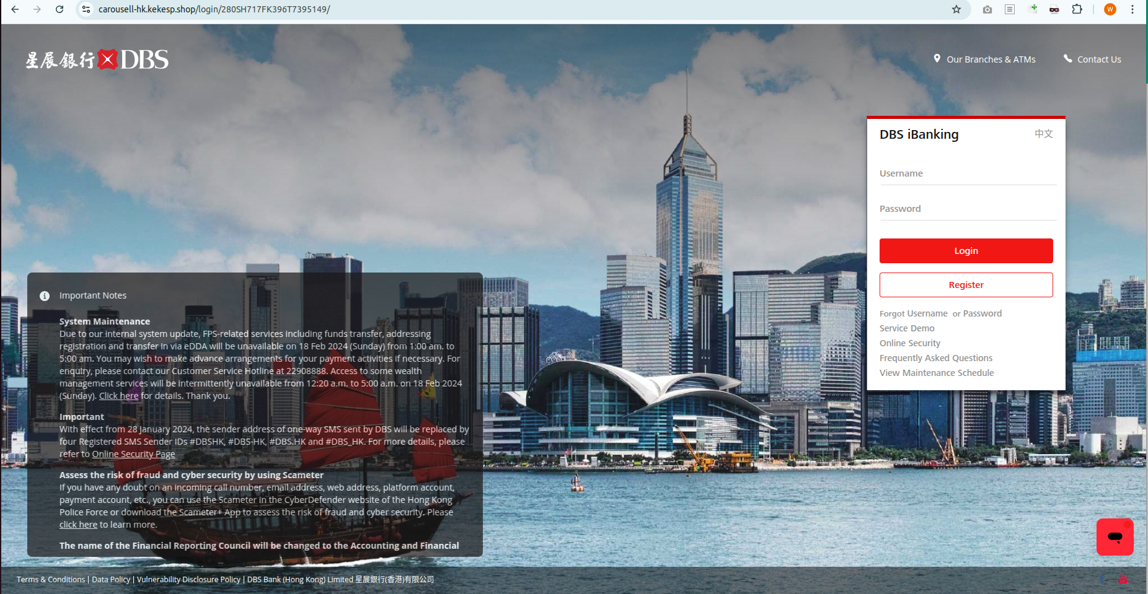
Task: Open the red chat bubble button
Action: point(1115,537)
